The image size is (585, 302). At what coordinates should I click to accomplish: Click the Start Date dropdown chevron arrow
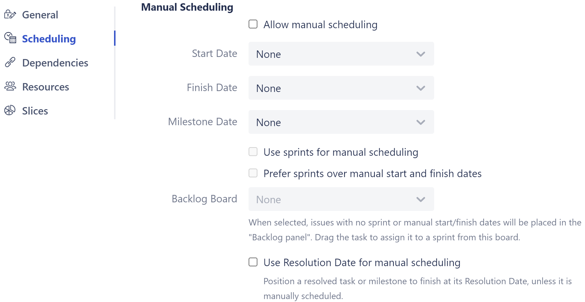click(421, 54)
